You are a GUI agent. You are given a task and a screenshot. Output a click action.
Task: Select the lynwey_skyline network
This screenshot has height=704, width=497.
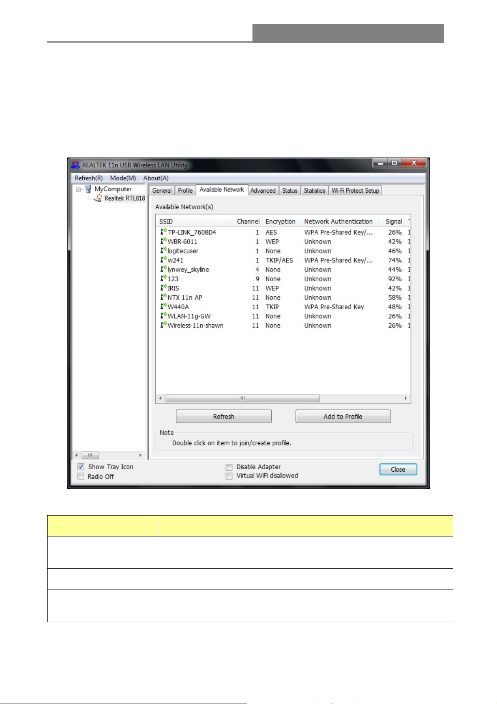pyautogui.click(x=283, y=269)
